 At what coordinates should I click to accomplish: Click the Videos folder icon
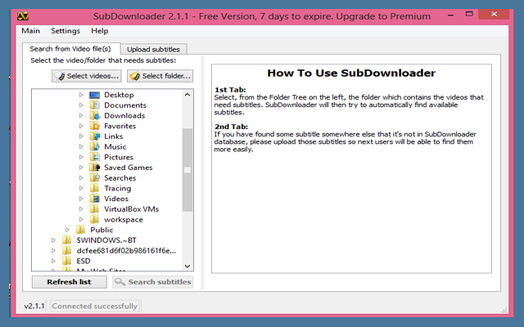coord(95,199)
